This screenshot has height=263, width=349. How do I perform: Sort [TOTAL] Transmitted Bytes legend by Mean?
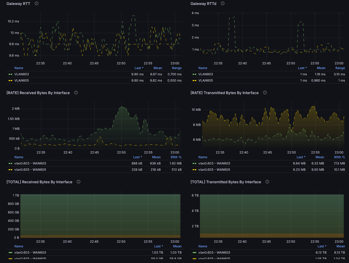341,246
